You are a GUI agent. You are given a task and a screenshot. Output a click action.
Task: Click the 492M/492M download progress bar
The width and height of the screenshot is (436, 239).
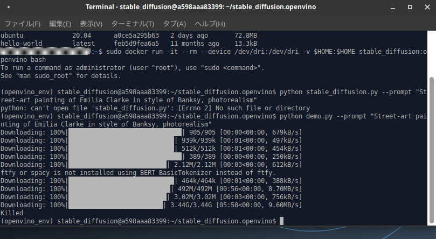(119, 189)
